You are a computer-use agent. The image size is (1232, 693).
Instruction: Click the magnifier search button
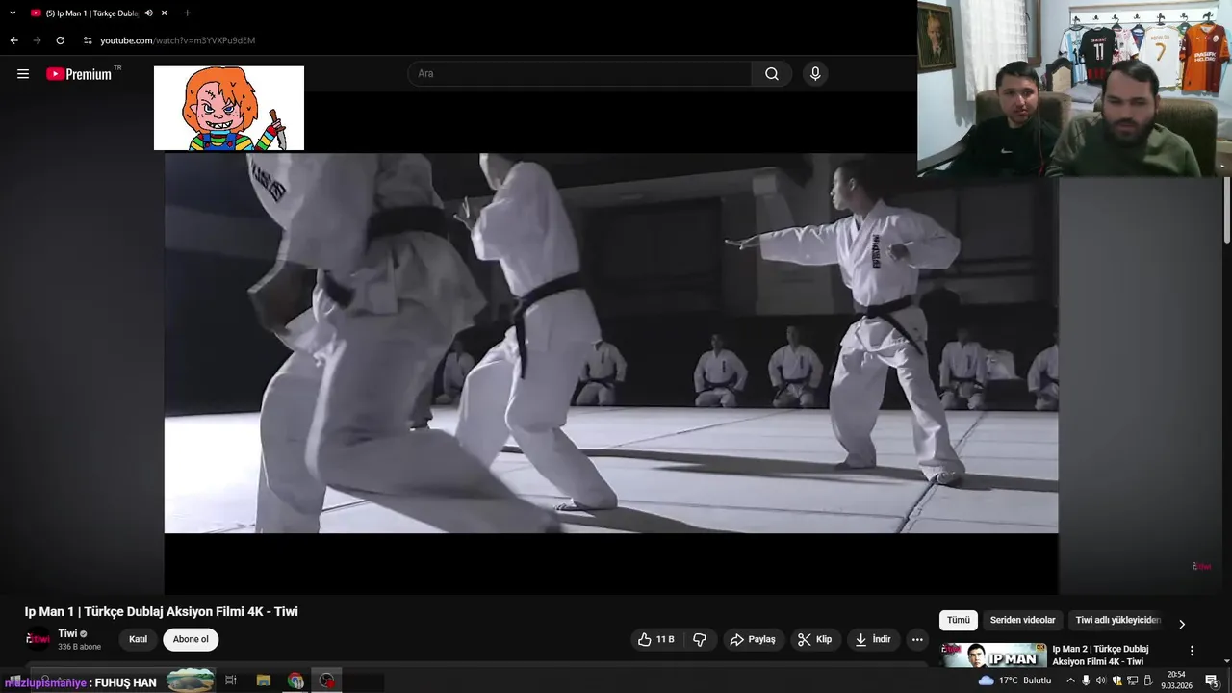point(772,74)
